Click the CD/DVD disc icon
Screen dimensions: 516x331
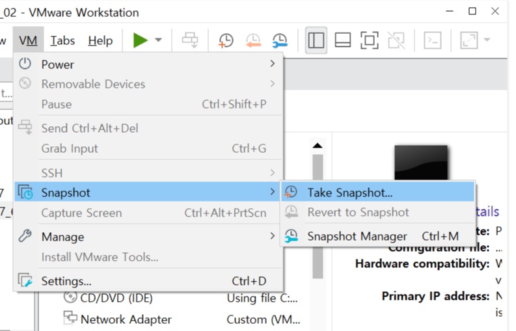(x=70, y=297)
